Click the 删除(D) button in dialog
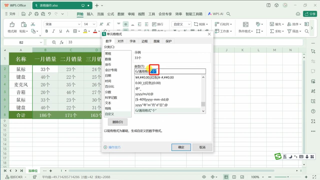Viewport: 320px width, 180px height. click(x=117, y=122)
